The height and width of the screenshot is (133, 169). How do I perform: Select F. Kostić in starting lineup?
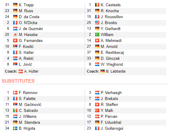(x=26, y=46)
